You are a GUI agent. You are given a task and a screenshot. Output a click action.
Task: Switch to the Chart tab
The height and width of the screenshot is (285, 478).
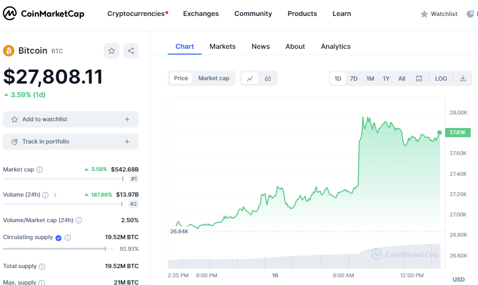(x=185, y=46)
